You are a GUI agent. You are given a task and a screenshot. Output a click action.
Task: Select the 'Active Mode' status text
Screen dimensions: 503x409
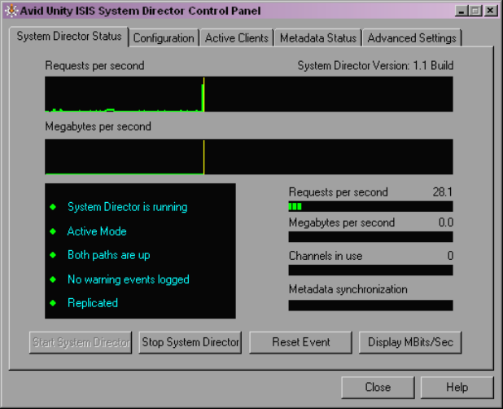pyautogui.click(x=97, y=231)
